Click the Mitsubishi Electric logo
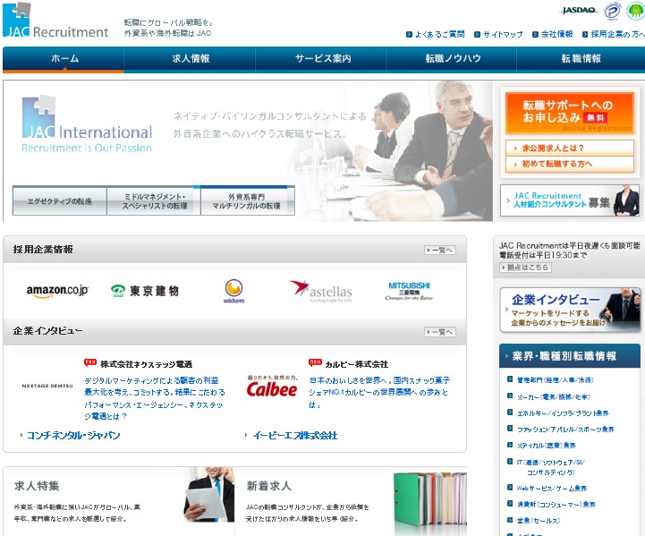The image size is (645, 536). (x=408, y=291)
